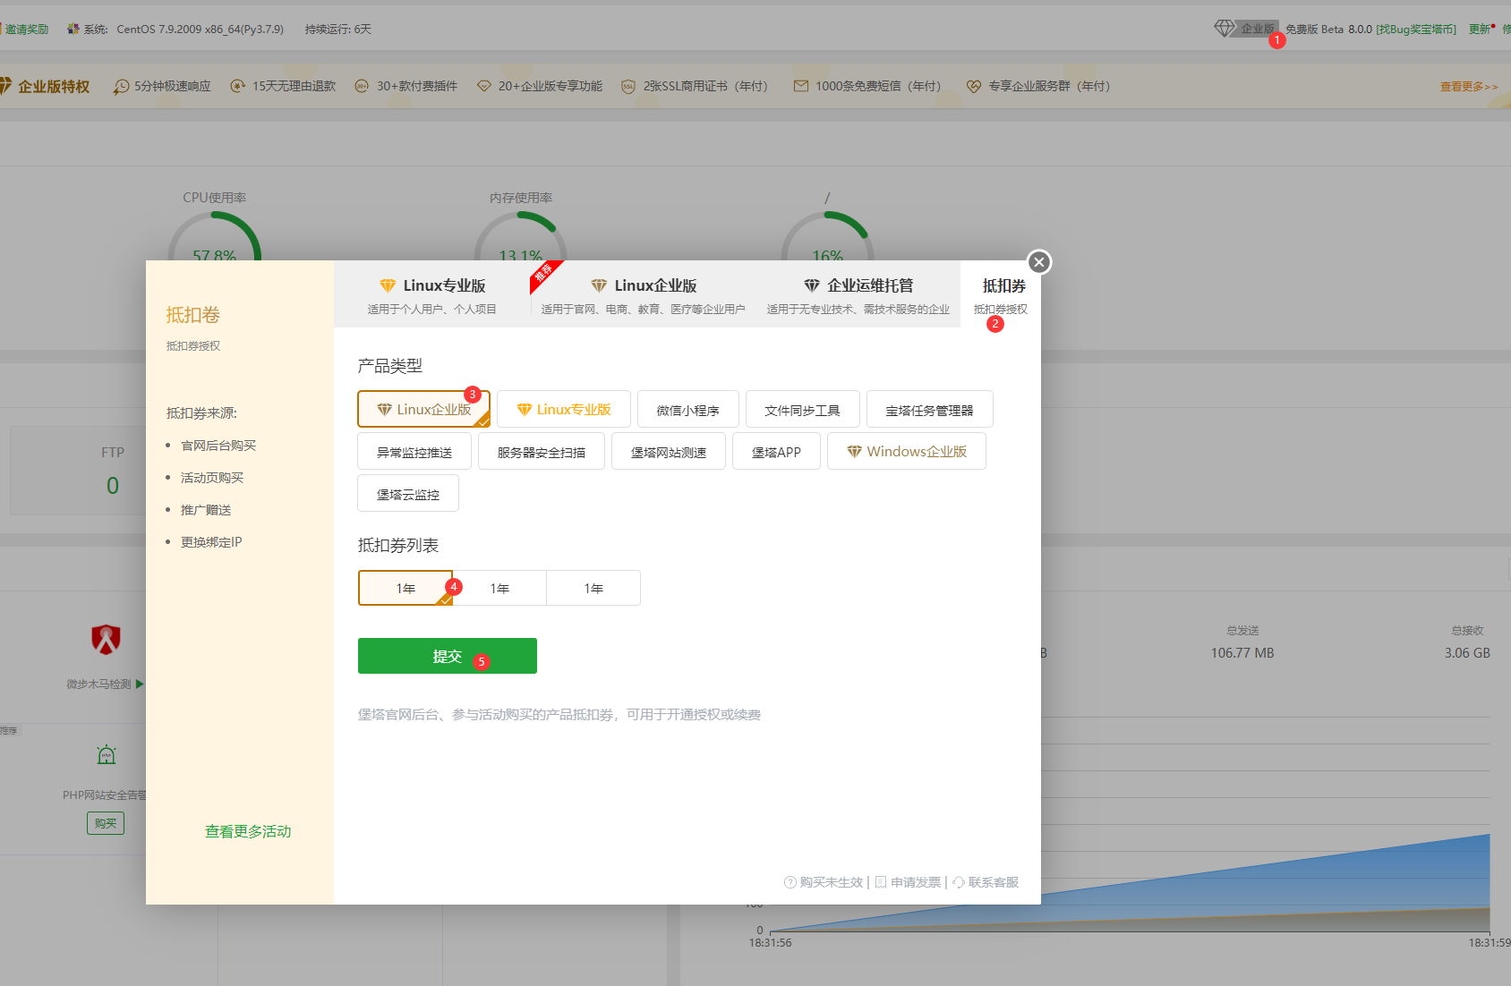
Task: Click the 15天无理由退款 refund icon
Action: (238, 86)
